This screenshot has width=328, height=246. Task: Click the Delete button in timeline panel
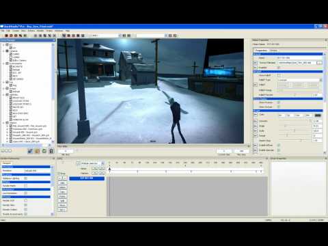pyautogui.click(x=62, y=187)
